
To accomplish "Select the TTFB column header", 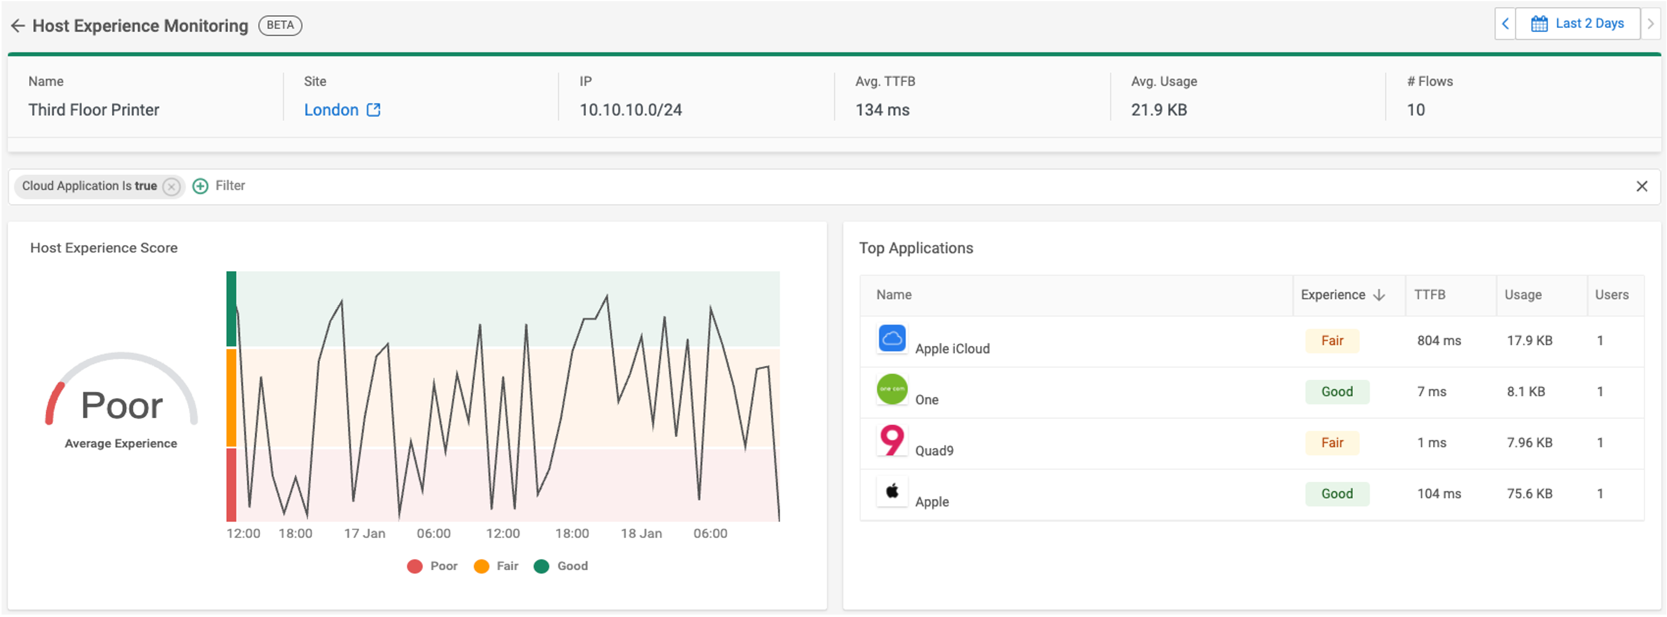I will coord(1432,295).
